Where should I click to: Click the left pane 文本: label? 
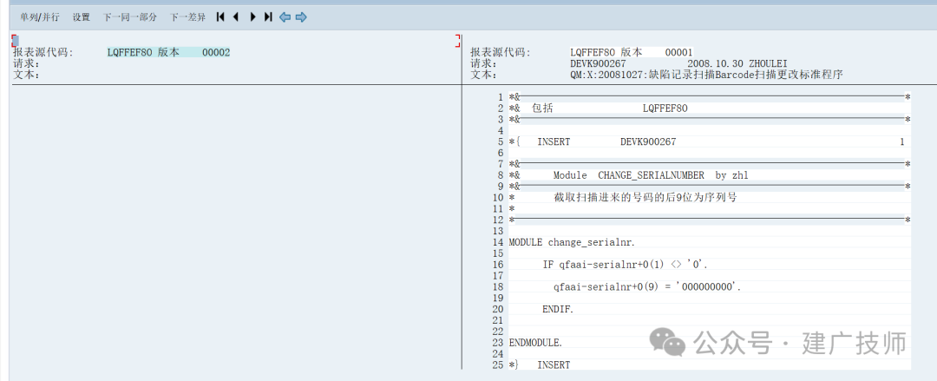(x=26, y=75)
